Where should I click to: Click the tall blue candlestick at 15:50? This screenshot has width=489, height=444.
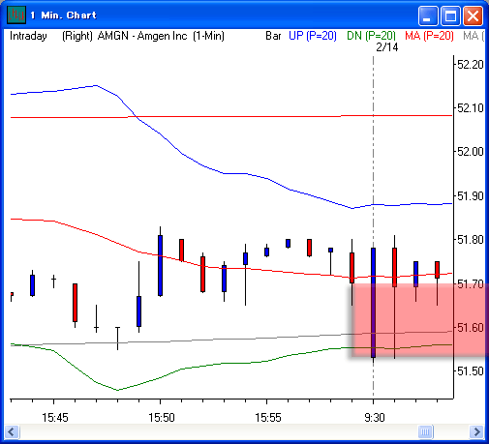[160, 265]
